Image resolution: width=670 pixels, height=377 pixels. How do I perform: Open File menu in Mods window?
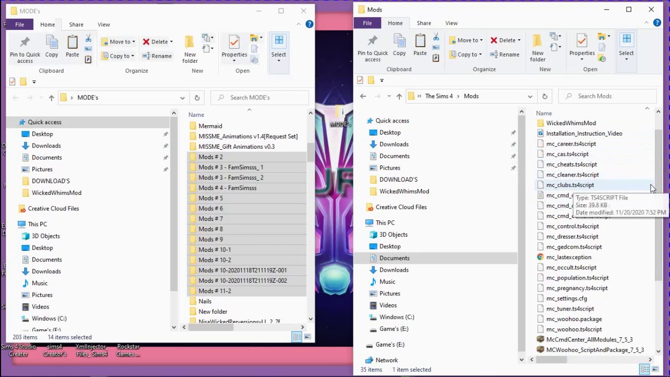tap(367, 23)
